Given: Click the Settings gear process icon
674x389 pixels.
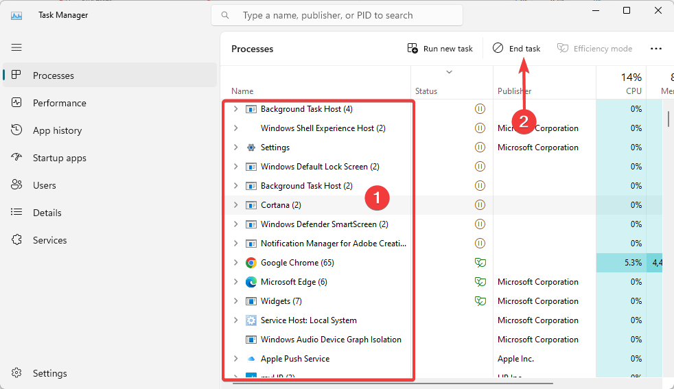Looking at the screenshot, I should [251, 148].
